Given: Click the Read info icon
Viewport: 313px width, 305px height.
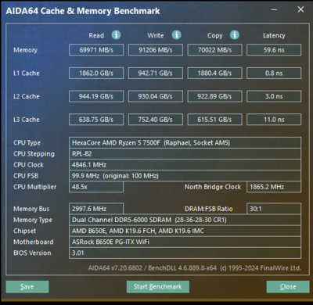Looking at the screenshot, I should [116, 35].
